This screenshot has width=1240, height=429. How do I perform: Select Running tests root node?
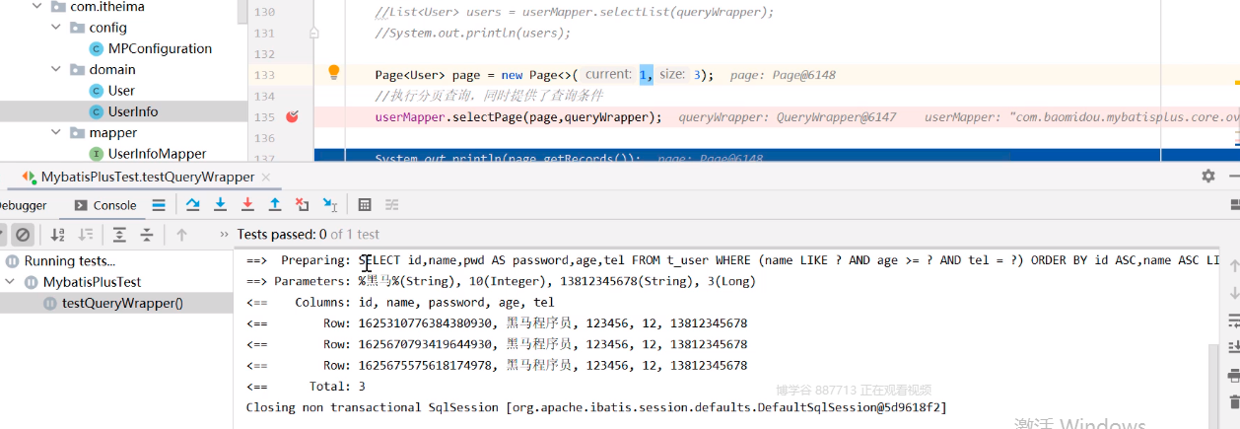[60, 261]
